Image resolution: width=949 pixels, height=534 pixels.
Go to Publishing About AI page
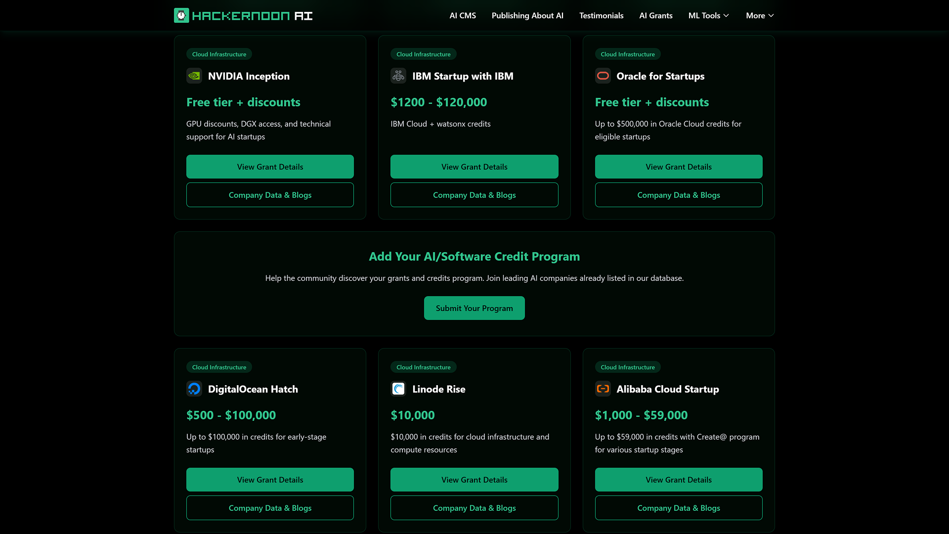click(x=527, y=16)
